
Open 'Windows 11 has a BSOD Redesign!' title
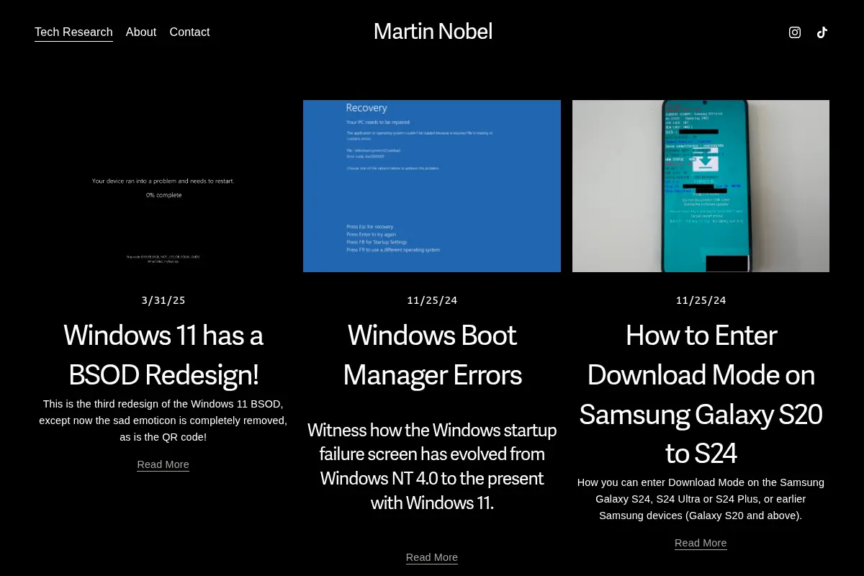pyautogui.click(x=163, y=355)
